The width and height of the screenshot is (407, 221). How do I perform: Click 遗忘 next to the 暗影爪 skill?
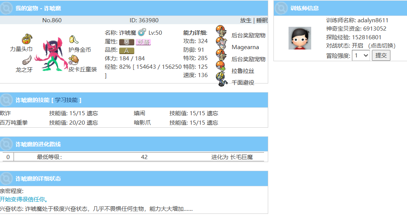(212, 123)
